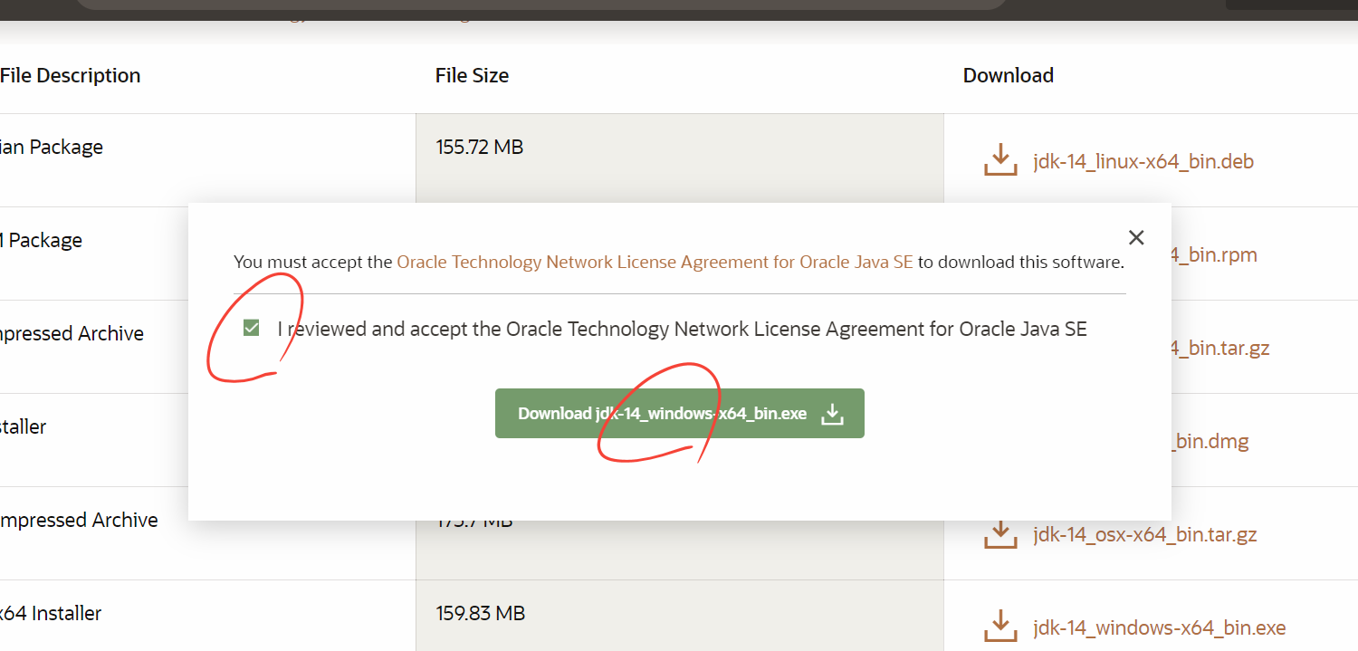Click download icon beside jdk-14_linux-x64_bin.deb
Image resolution: width=1358 pixels, height=651 pixels.
coord(1000,160)
